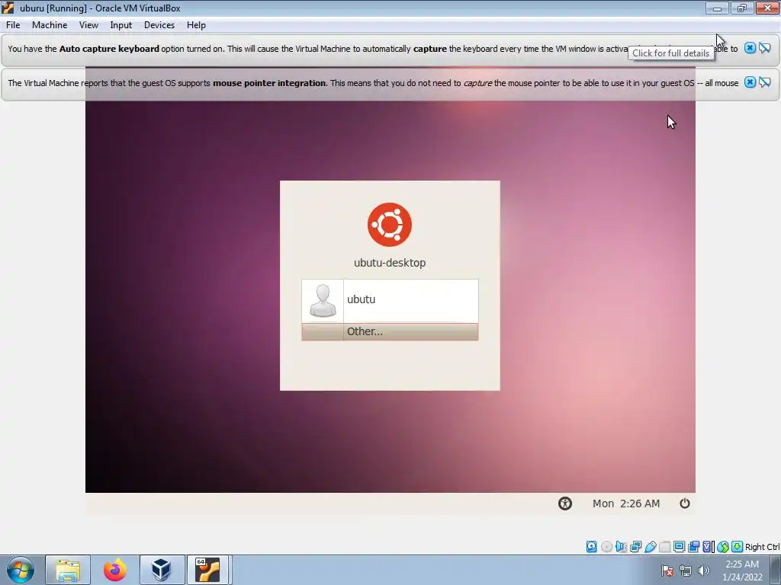Choose the Other... login option

click(x=390, y=332)
